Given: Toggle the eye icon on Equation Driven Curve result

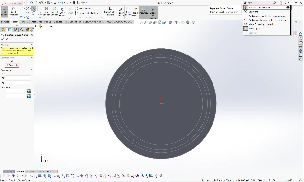Looking at the screenshot, I should pyautogui.click(x=288, y=7).
